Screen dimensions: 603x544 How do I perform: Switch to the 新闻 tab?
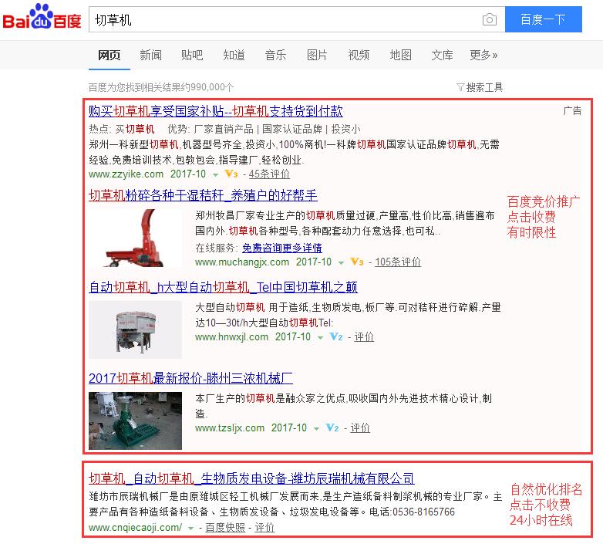150,55
